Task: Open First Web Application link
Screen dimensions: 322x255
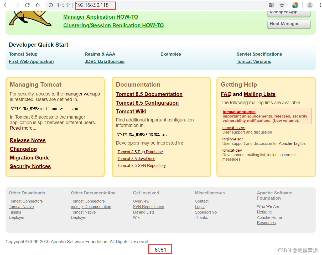Action: point(31,61)
